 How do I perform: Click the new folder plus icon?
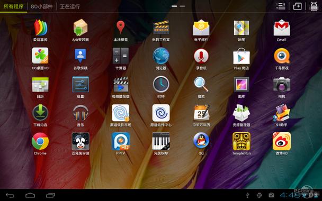[297, 6]
